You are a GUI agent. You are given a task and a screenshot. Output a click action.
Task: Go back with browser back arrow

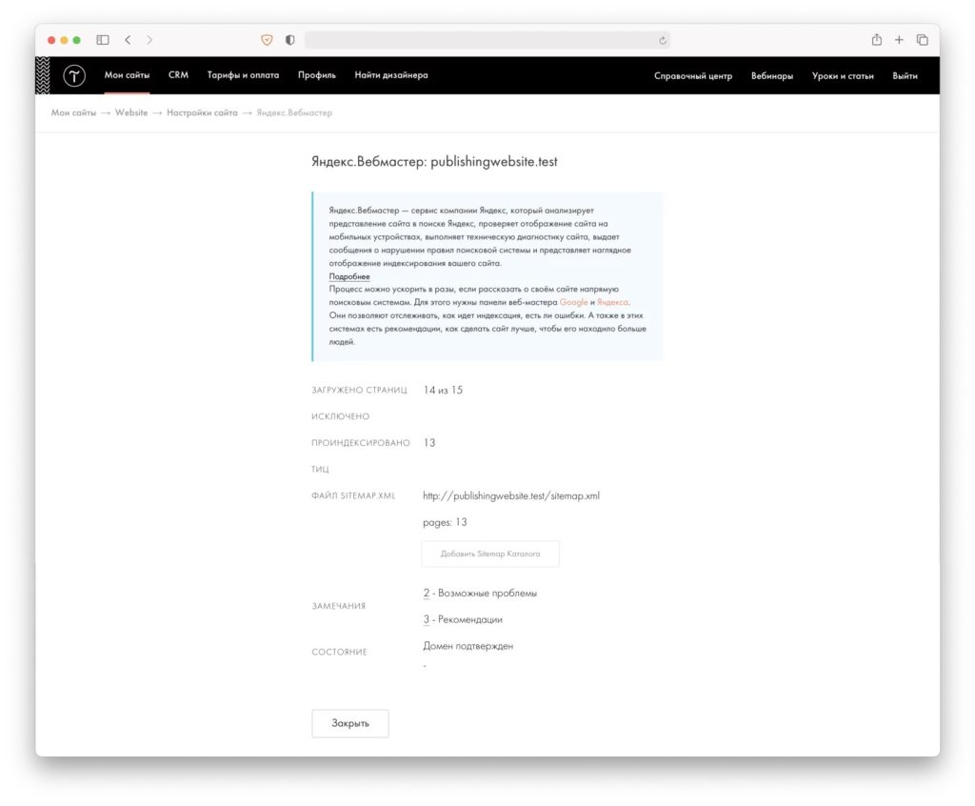click(128, 40)
